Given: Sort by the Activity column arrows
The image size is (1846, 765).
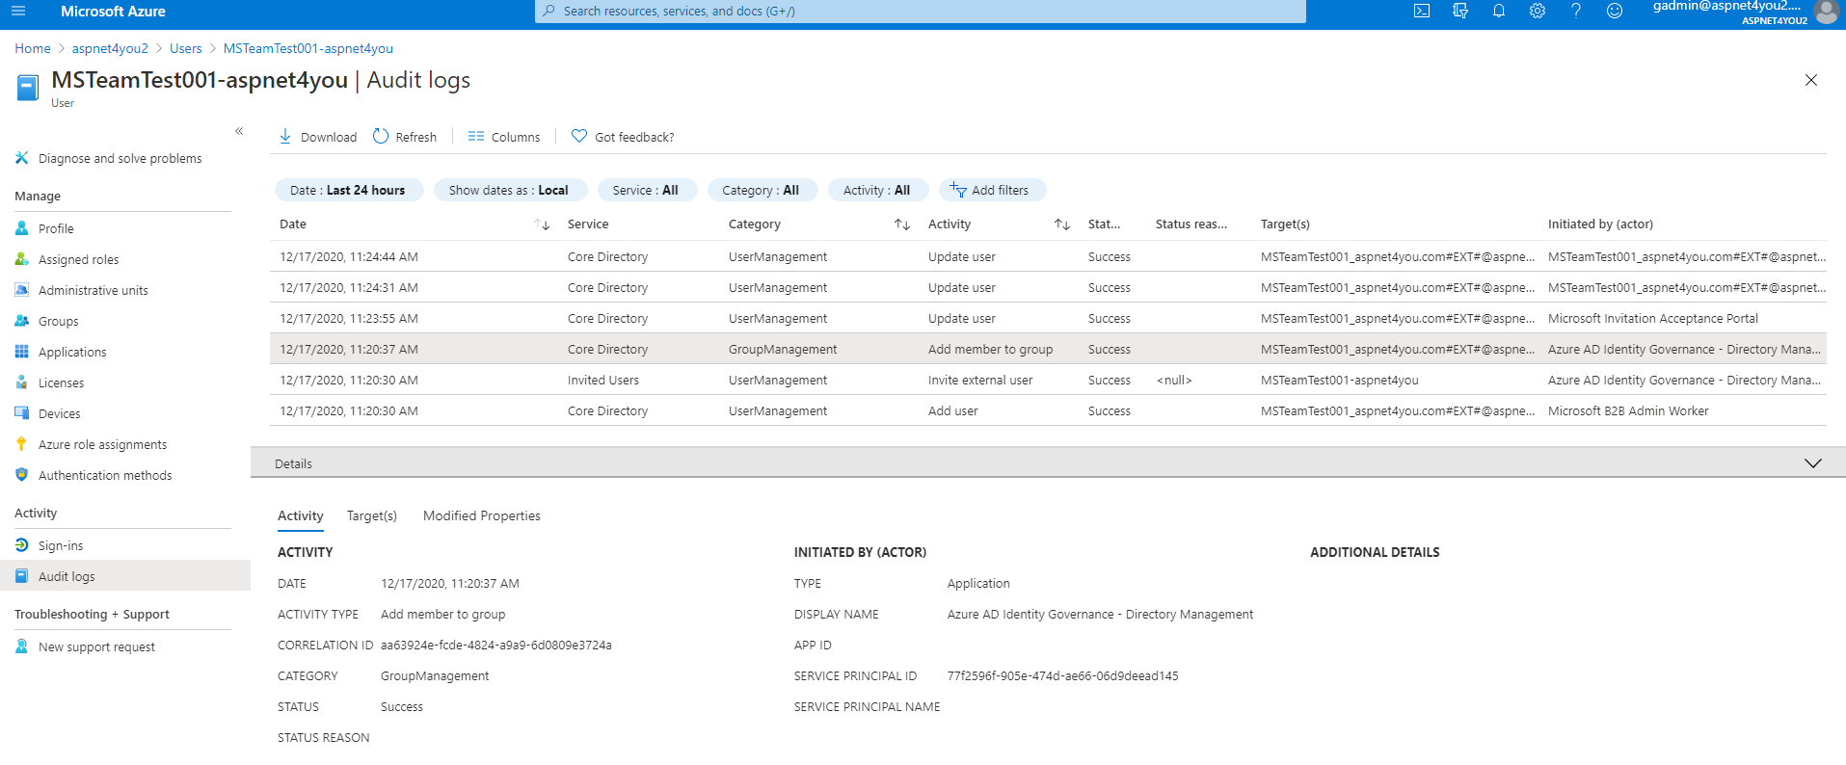Looking at the screenshot, I should tap(1062, 224).
